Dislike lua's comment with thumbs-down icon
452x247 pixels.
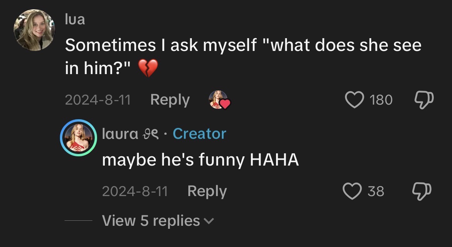pos(424,100)
